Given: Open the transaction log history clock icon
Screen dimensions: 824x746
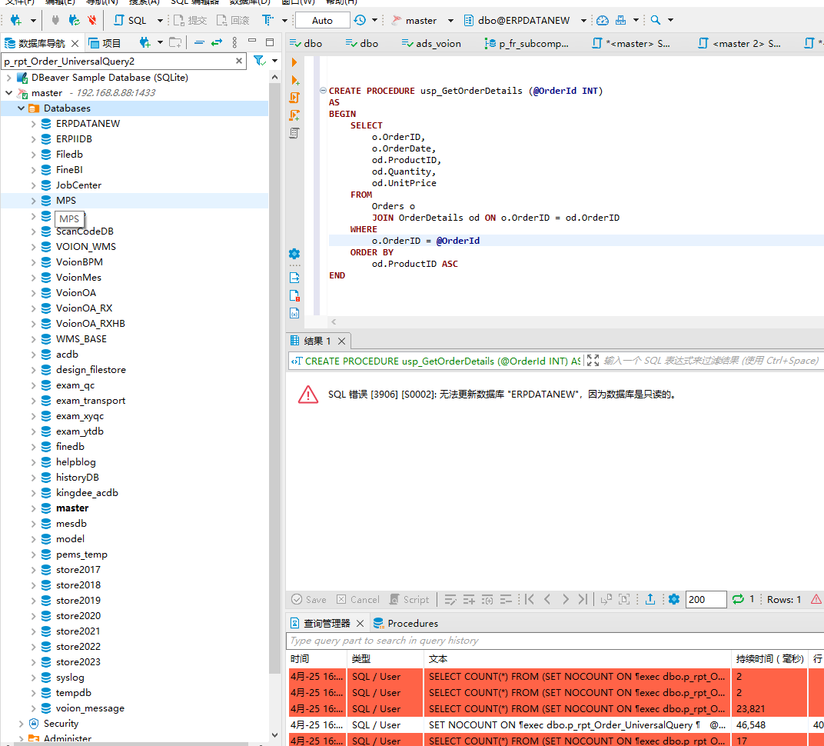Looking at the screenshot, I should point(360,20).
